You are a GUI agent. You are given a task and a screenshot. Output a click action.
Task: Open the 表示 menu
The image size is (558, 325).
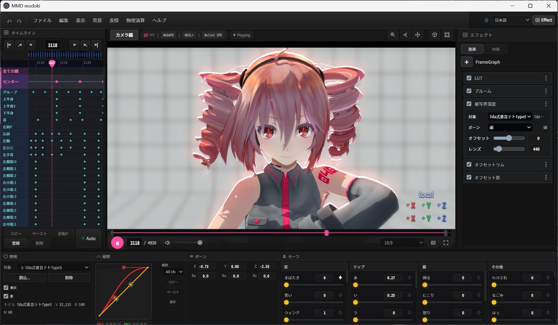pyautogui.click(x=80, y=20)
